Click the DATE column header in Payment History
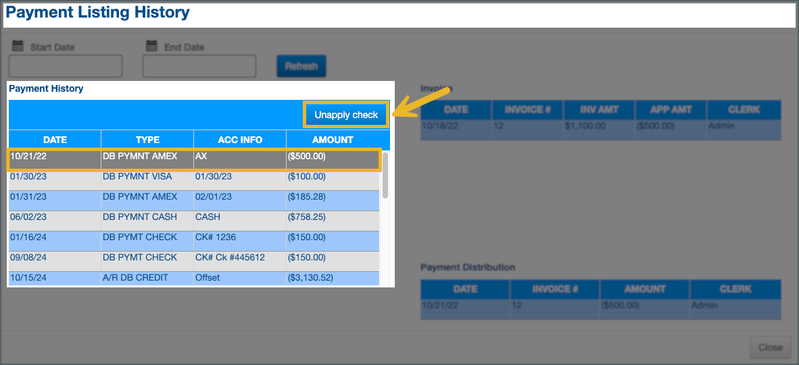 pyautogui.click(x=55, y=140)
